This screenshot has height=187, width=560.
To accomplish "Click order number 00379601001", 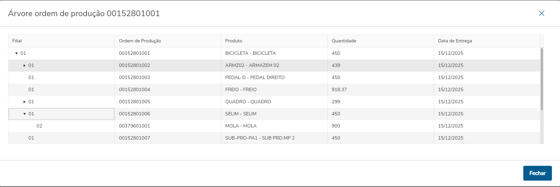I will tap(134, 126).
